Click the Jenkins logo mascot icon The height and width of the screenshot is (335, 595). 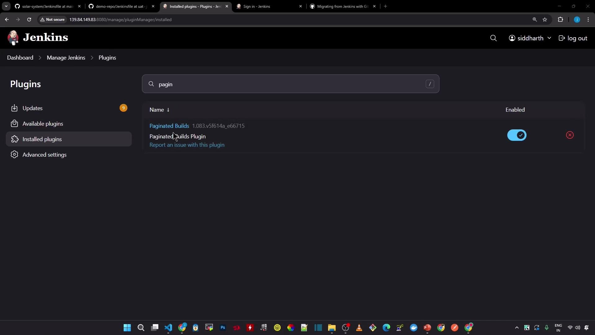tap(13, 38)
